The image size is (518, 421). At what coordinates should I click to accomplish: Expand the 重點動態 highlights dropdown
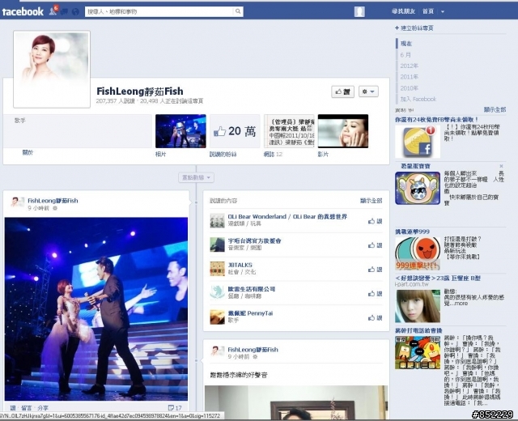point(196,177)
